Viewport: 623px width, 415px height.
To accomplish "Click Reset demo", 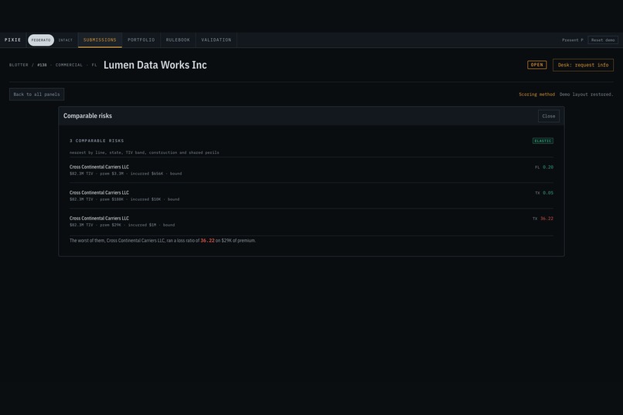I will [603, 40].
